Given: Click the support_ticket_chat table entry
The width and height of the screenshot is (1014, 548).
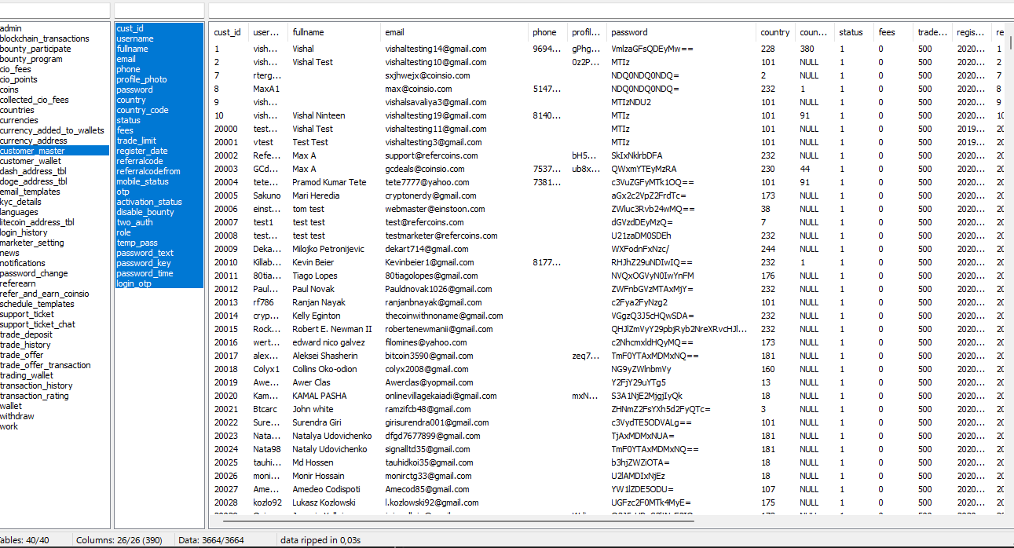Looking at the screenshot, I should (x=38, y=324).
